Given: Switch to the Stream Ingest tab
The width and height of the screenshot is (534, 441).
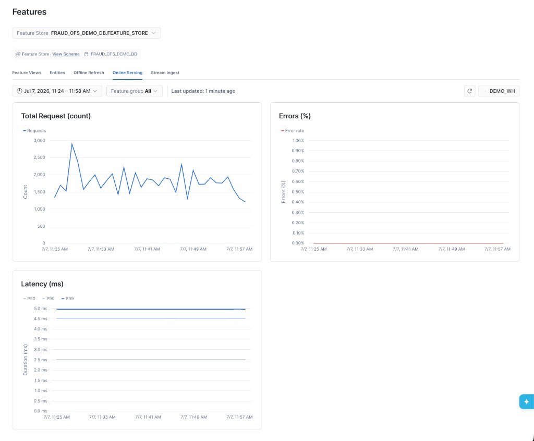Looking at the screenshot, I should [165, 72].
